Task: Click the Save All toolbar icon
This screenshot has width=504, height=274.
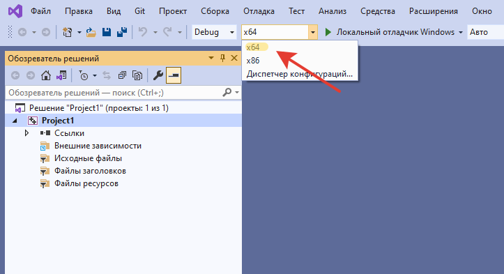Action: [x=122, y=32]
